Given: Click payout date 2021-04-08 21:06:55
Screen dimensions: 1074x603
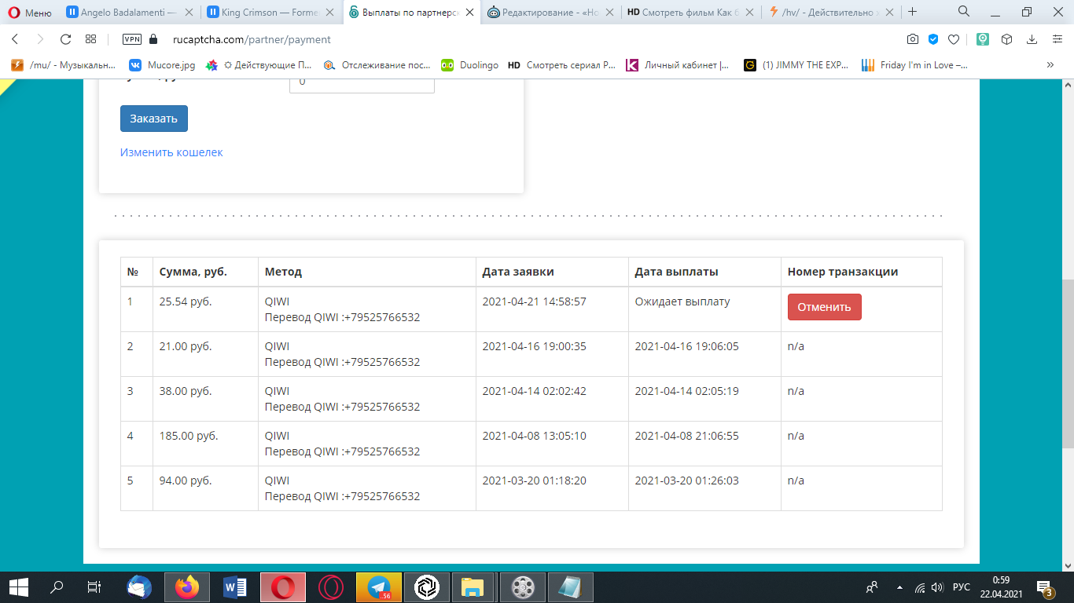Looking at the screenshot, I should pos(687,436).
